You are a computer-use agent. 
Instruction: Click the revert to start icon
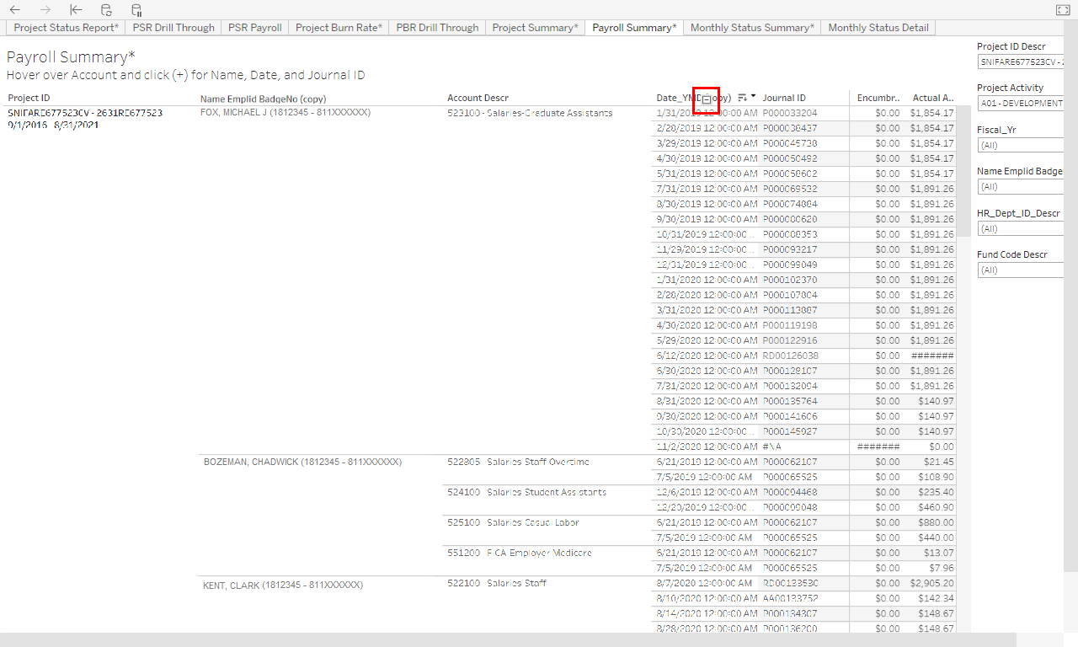(x=76, y=10)
